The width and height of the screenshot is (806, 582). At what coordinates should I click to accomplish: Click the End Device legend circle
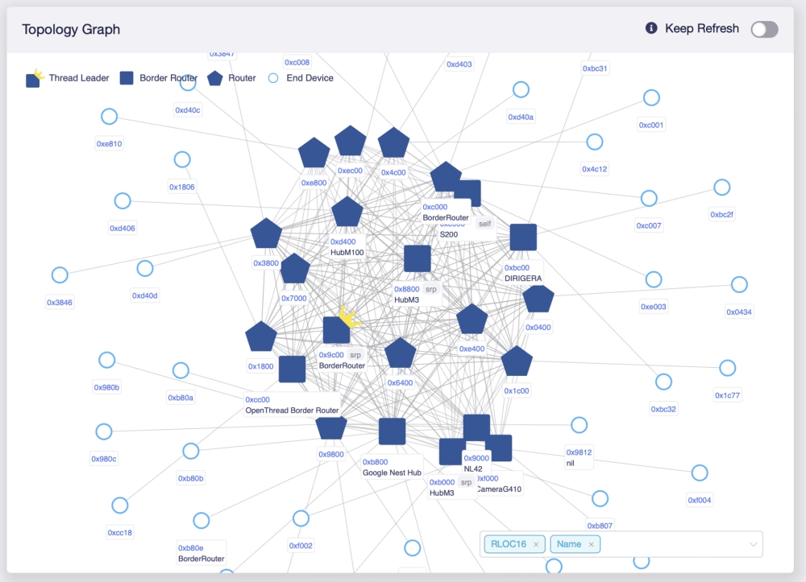point(273,78)
